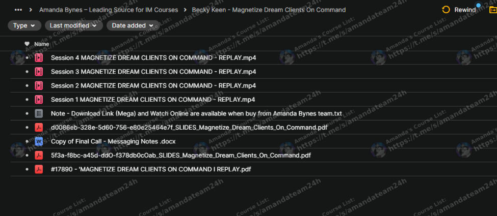Expand the breadcrumb ellipsis menu

point(18,10)
